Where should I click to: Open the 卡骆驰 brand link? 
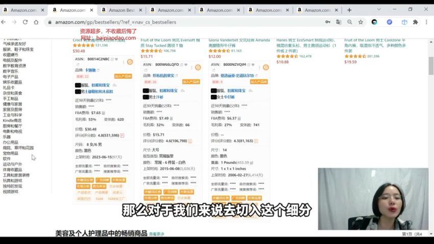[x=90, y=70]
